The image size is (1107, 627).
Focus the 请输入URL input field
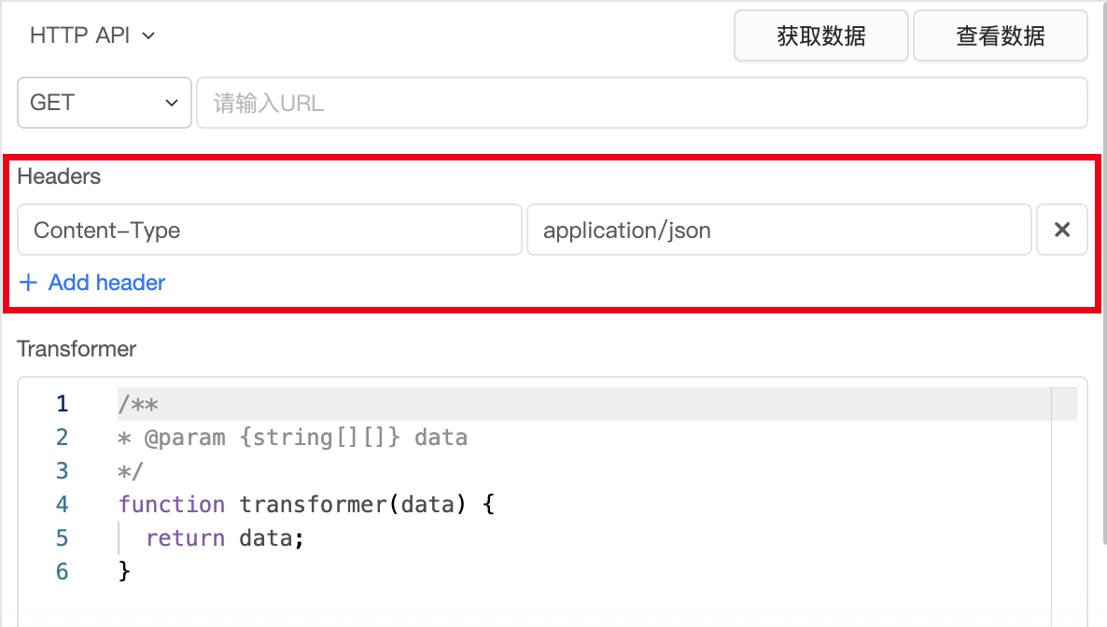[641, 103]
